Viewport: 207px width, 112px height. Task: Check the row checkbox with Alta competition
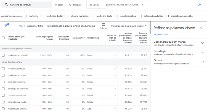3,109
